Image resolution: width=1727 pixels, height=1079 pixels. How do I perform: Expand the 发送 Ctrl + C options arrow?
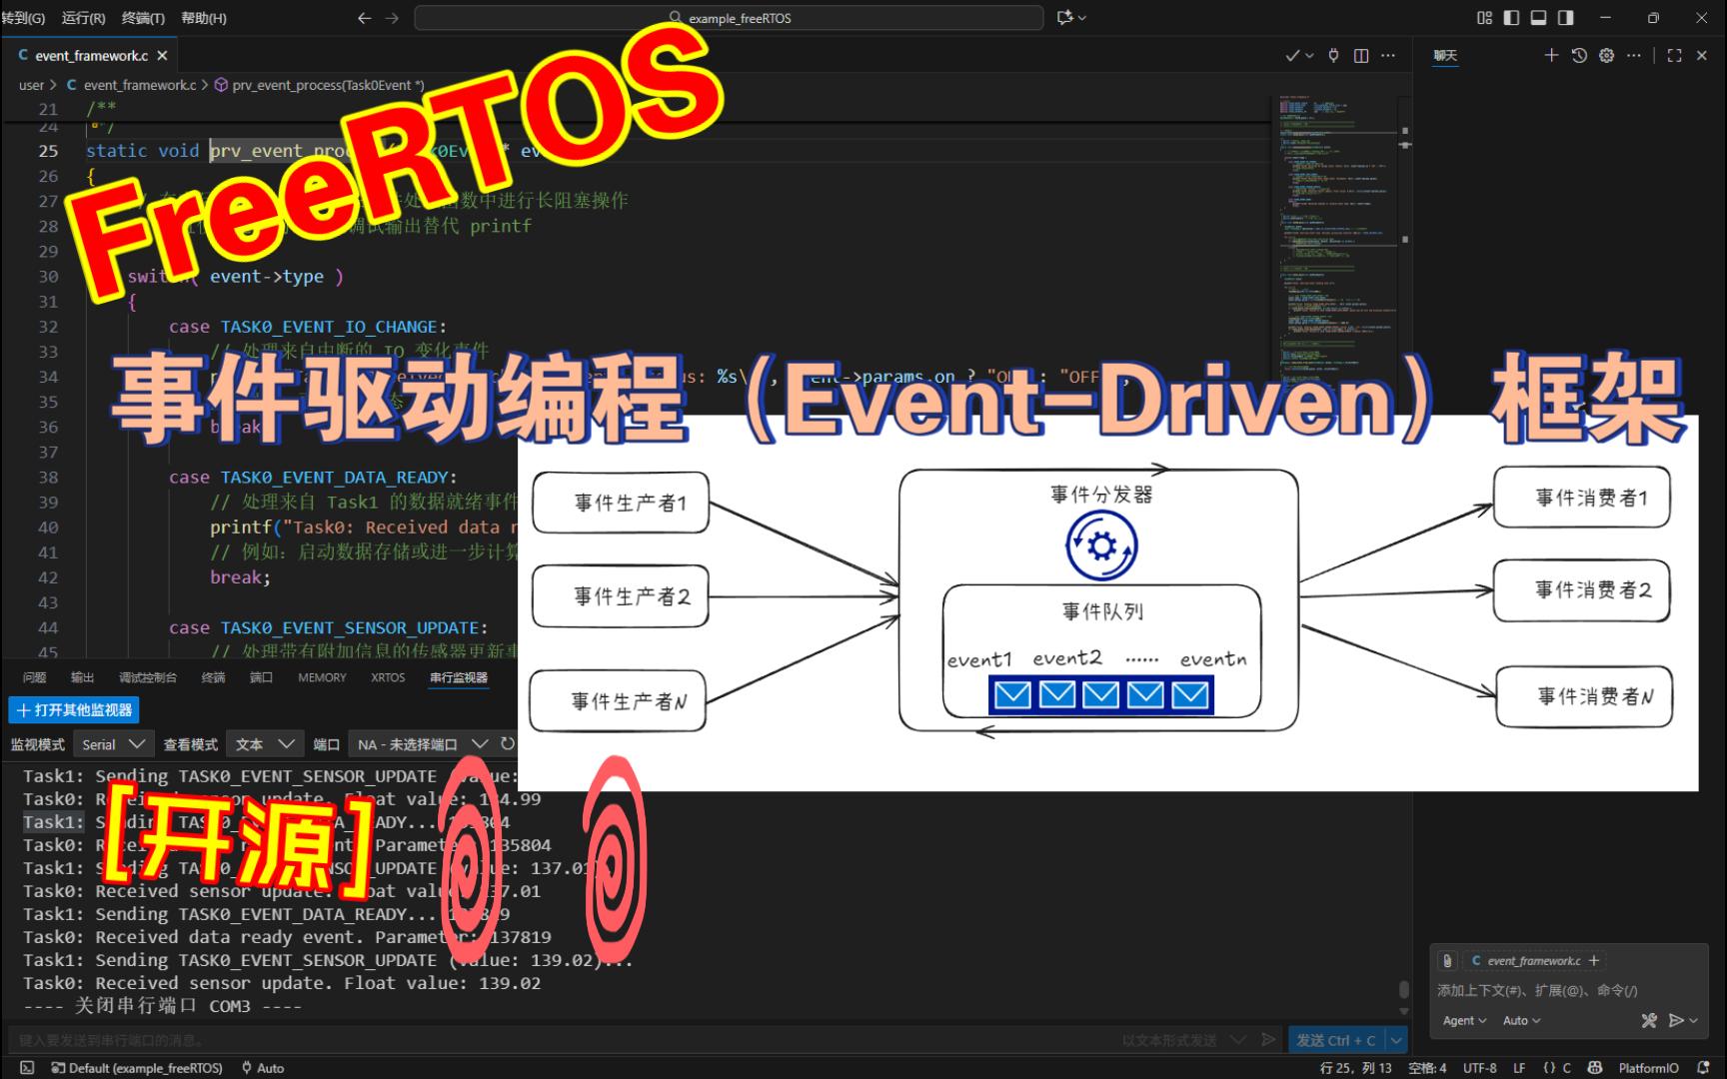[1396, 1040]
